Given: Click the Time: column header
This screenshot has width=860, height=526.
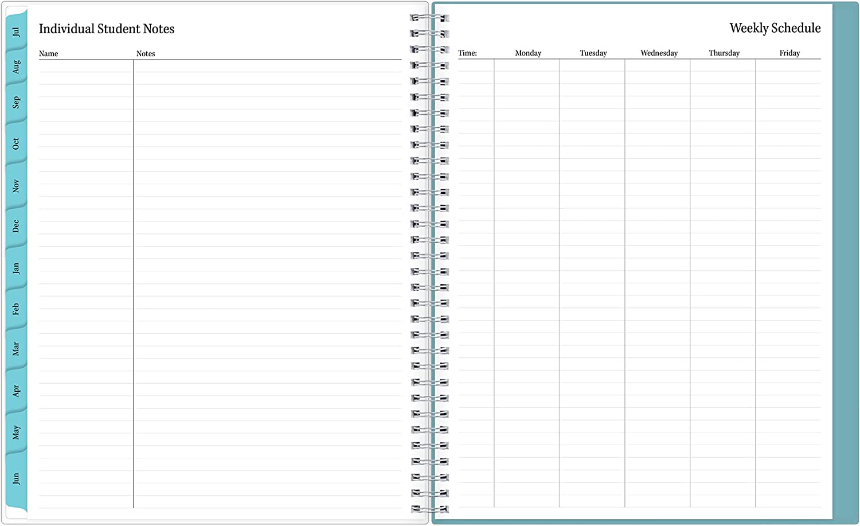Looking at the screenshot, I should (x=467, y=53).
